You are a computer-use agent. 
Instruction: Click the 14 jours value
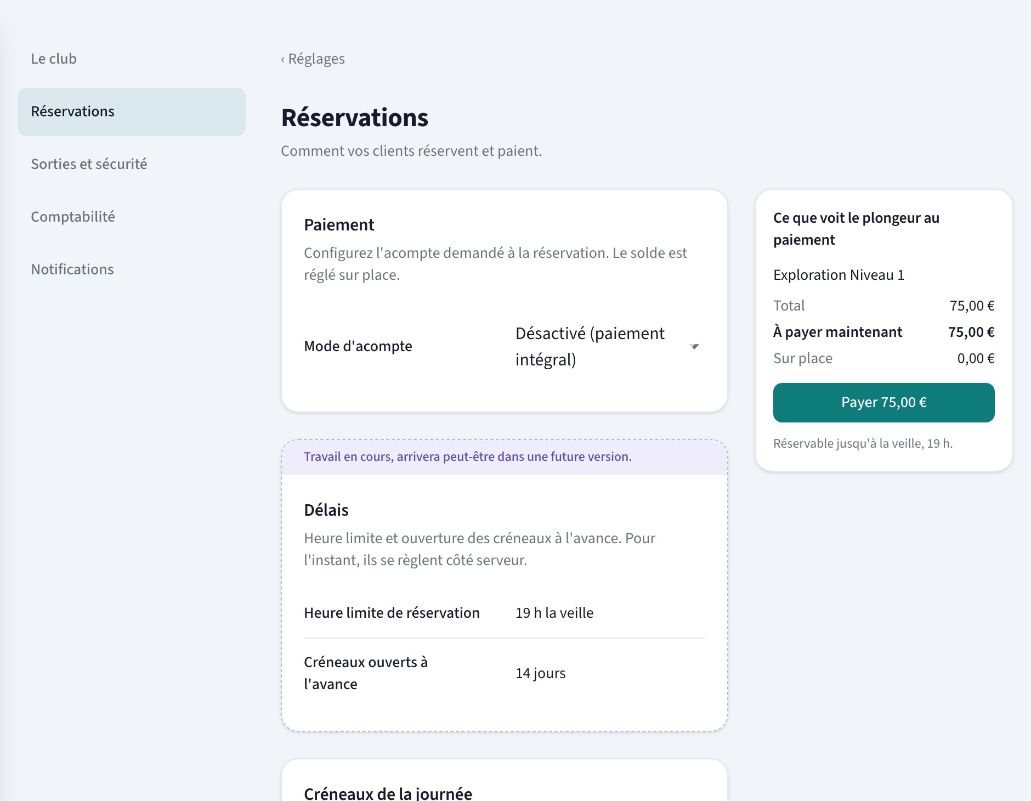[x=540, y=673]
